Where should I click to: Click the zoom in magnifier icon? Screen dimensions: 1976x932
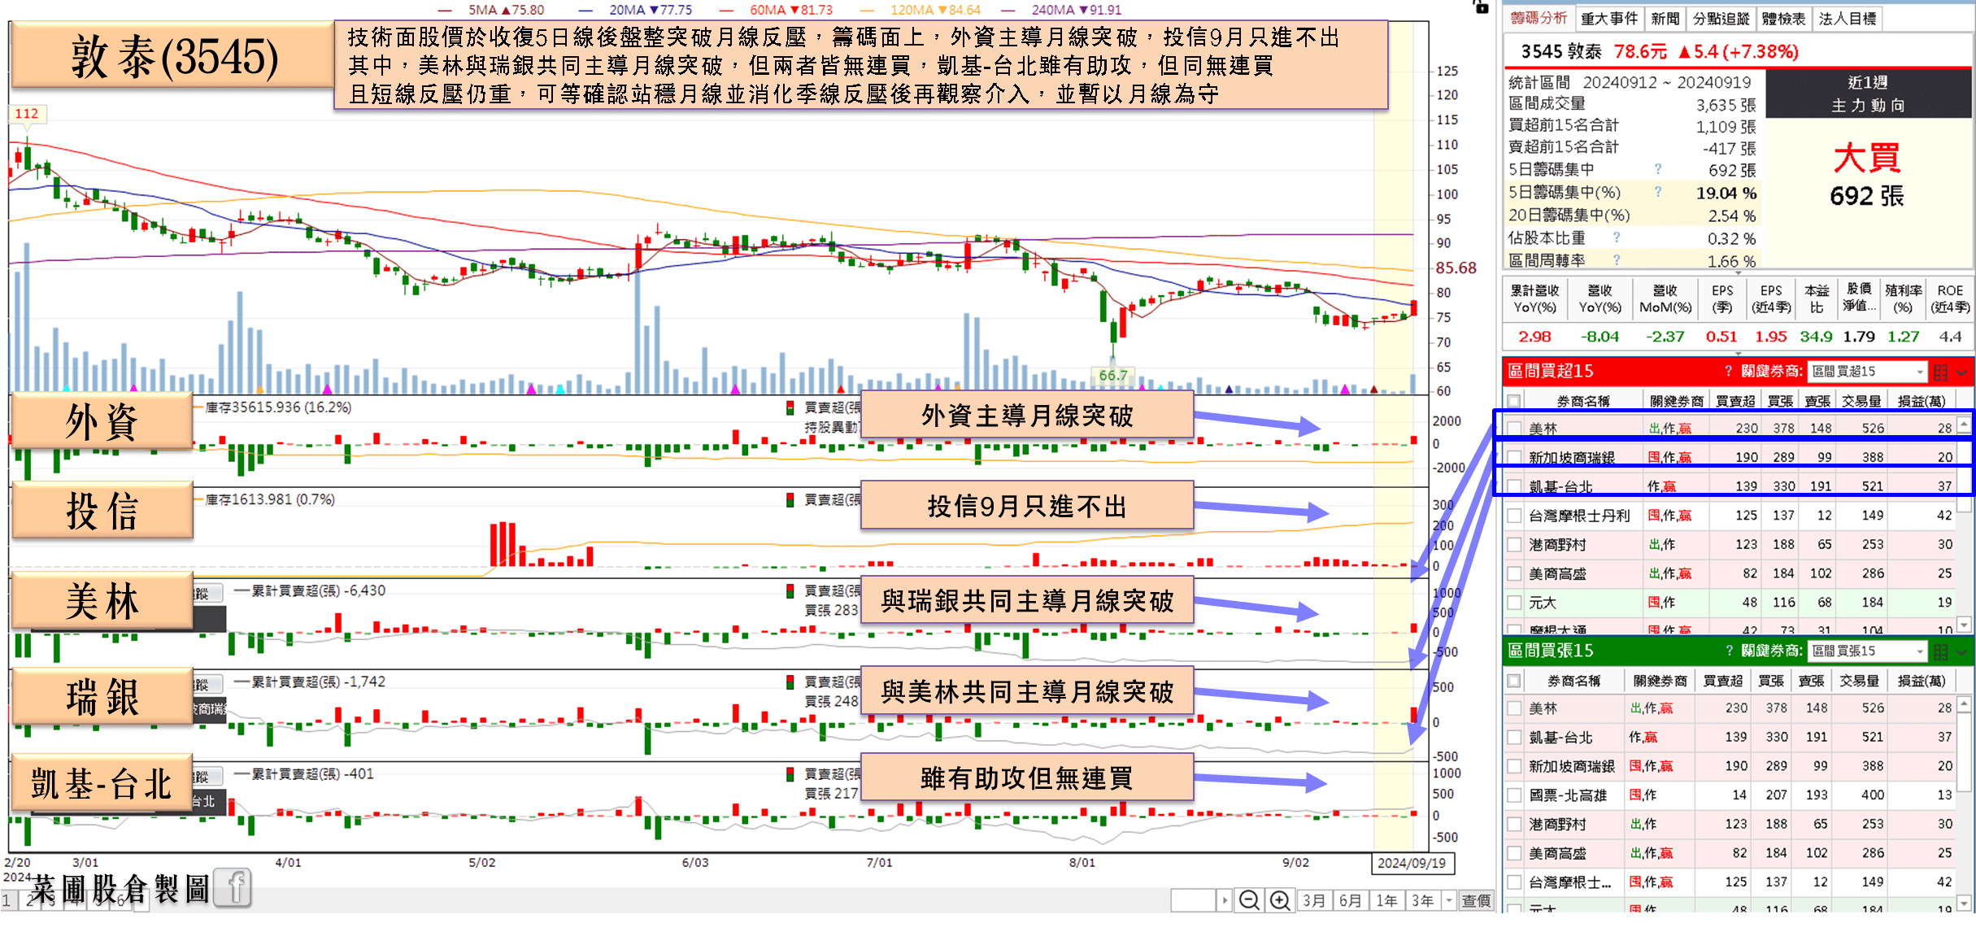(x=1280, y=900)
